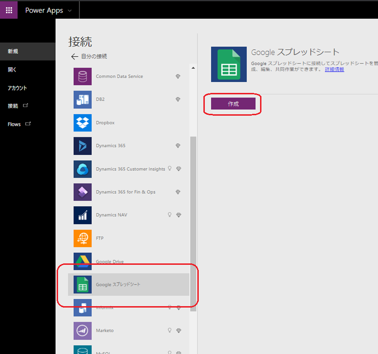This screenshot has height=354, width=378.
Task: Click preview lightbulb icon for Dynamics NAV
Action: pyautogui.click(x=169, y=215)
